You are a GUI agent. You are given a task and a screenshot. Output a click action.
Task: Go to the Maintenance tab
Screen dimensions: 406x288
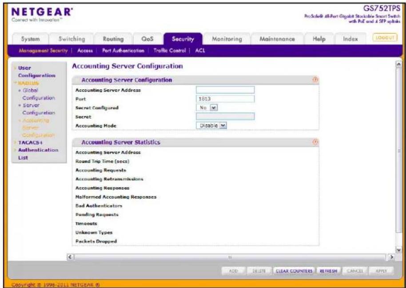pyautogui.click(x=277, y=39)
